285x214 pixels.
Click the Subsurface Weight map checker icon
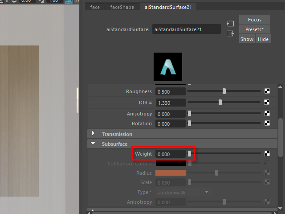click(267, 154)
